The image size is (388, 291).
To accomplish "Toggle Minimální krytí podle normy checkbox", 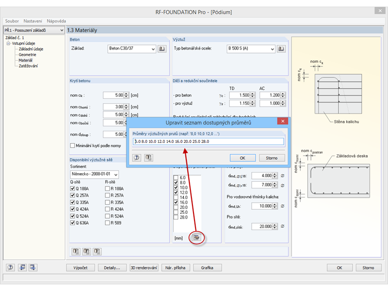I will tap(72, 145).
